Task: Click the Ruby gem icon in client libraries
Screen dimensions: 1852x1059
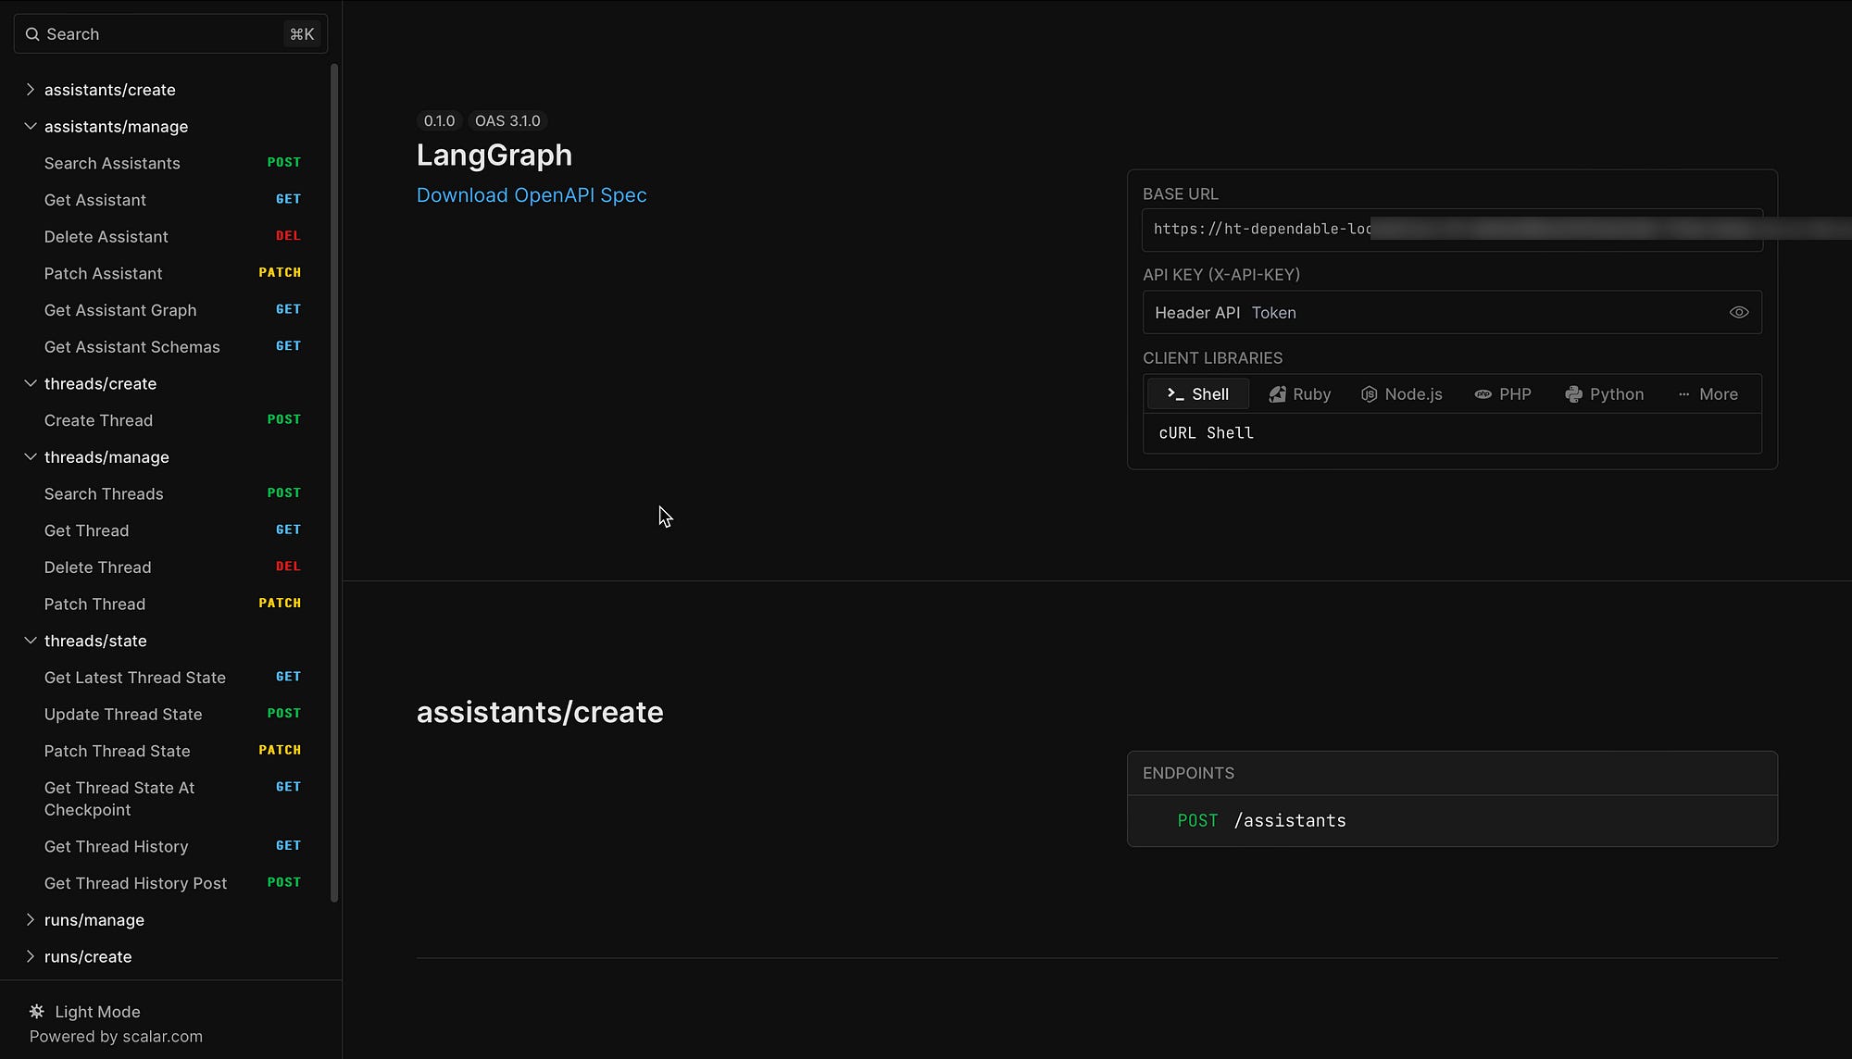Action: point(1278,393)
